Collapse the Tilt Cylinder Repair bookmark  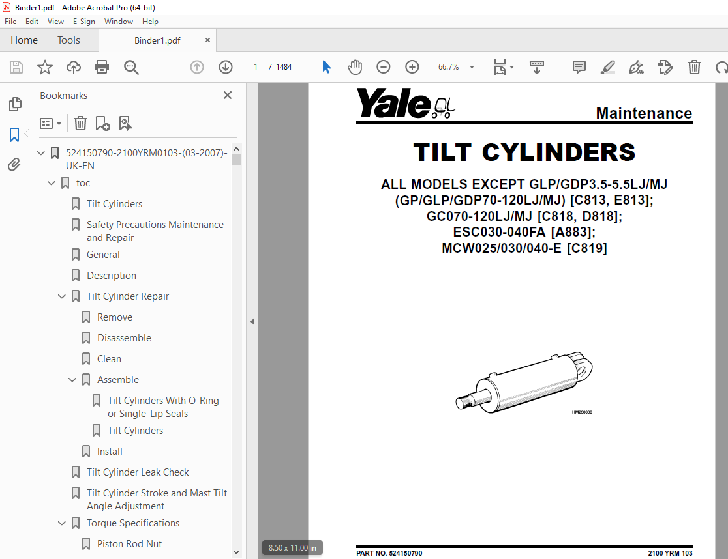click(62, 296)
